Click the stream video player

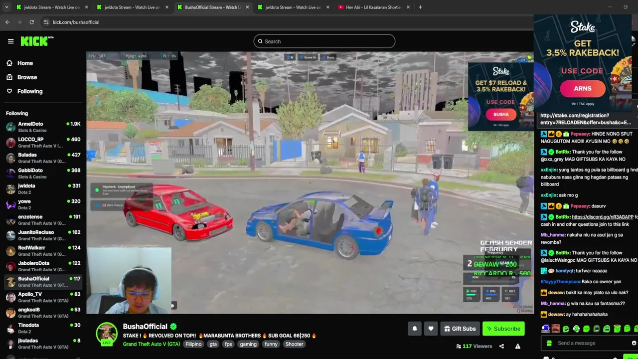[x=310, y=182]
